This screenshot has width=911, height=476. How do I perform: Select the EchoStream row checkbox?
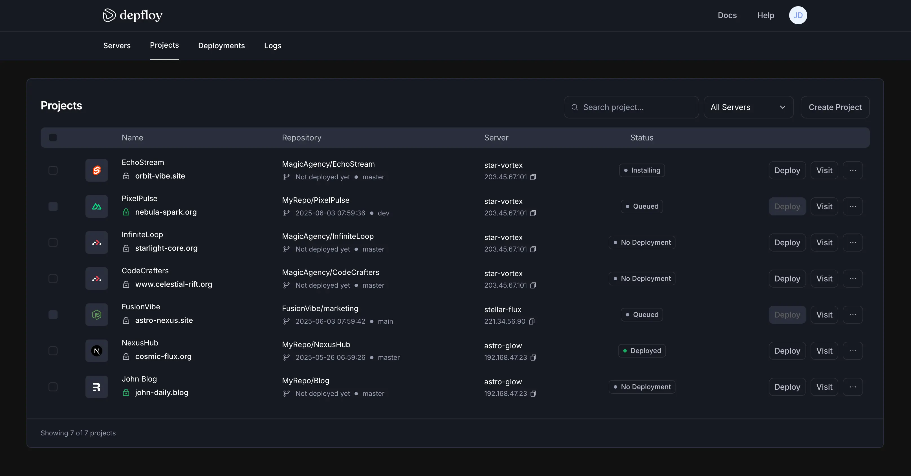(x=53, y=170)
